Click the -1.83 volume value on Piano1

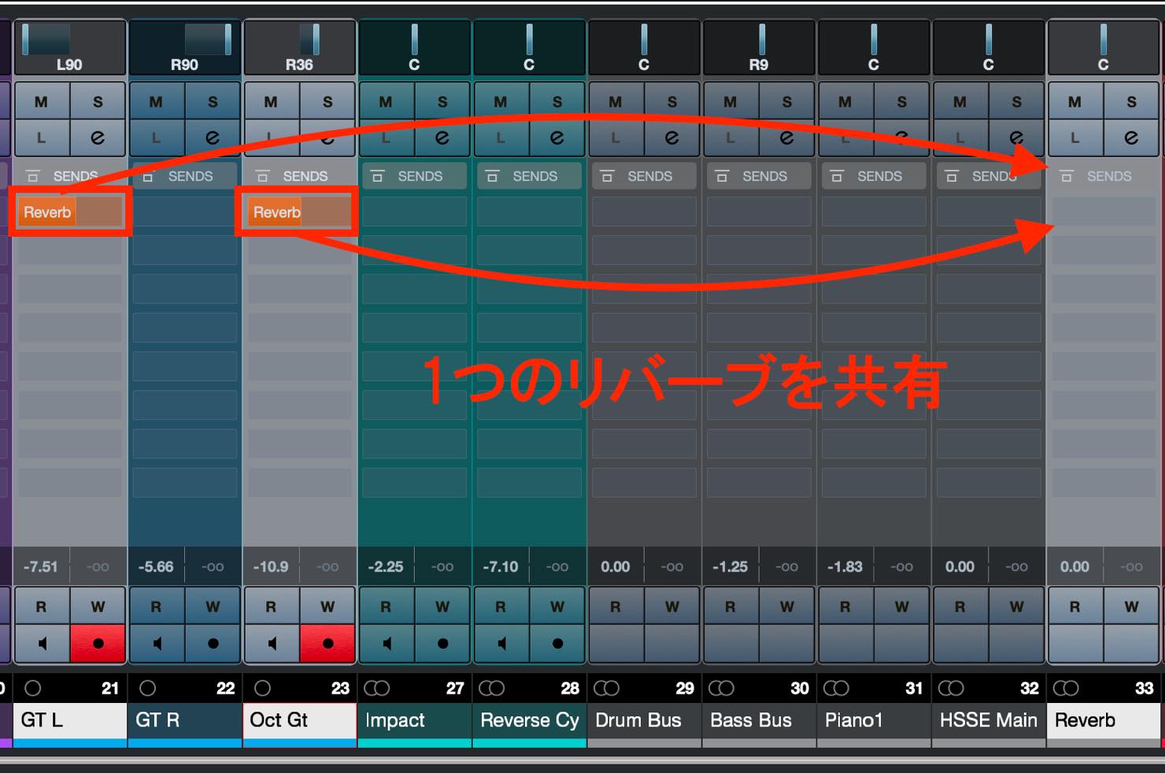tap(845, 567)
